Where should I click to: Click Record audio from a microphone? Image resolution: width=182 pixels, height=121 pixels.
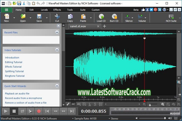pyautogui.click(x=24, y=98)
